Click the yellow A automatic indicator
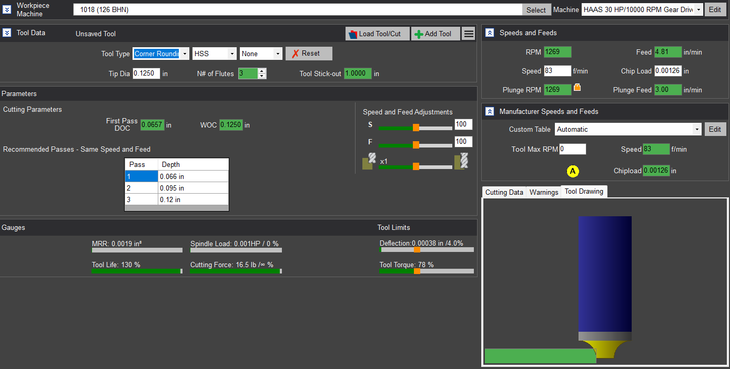 coord(573,171)
